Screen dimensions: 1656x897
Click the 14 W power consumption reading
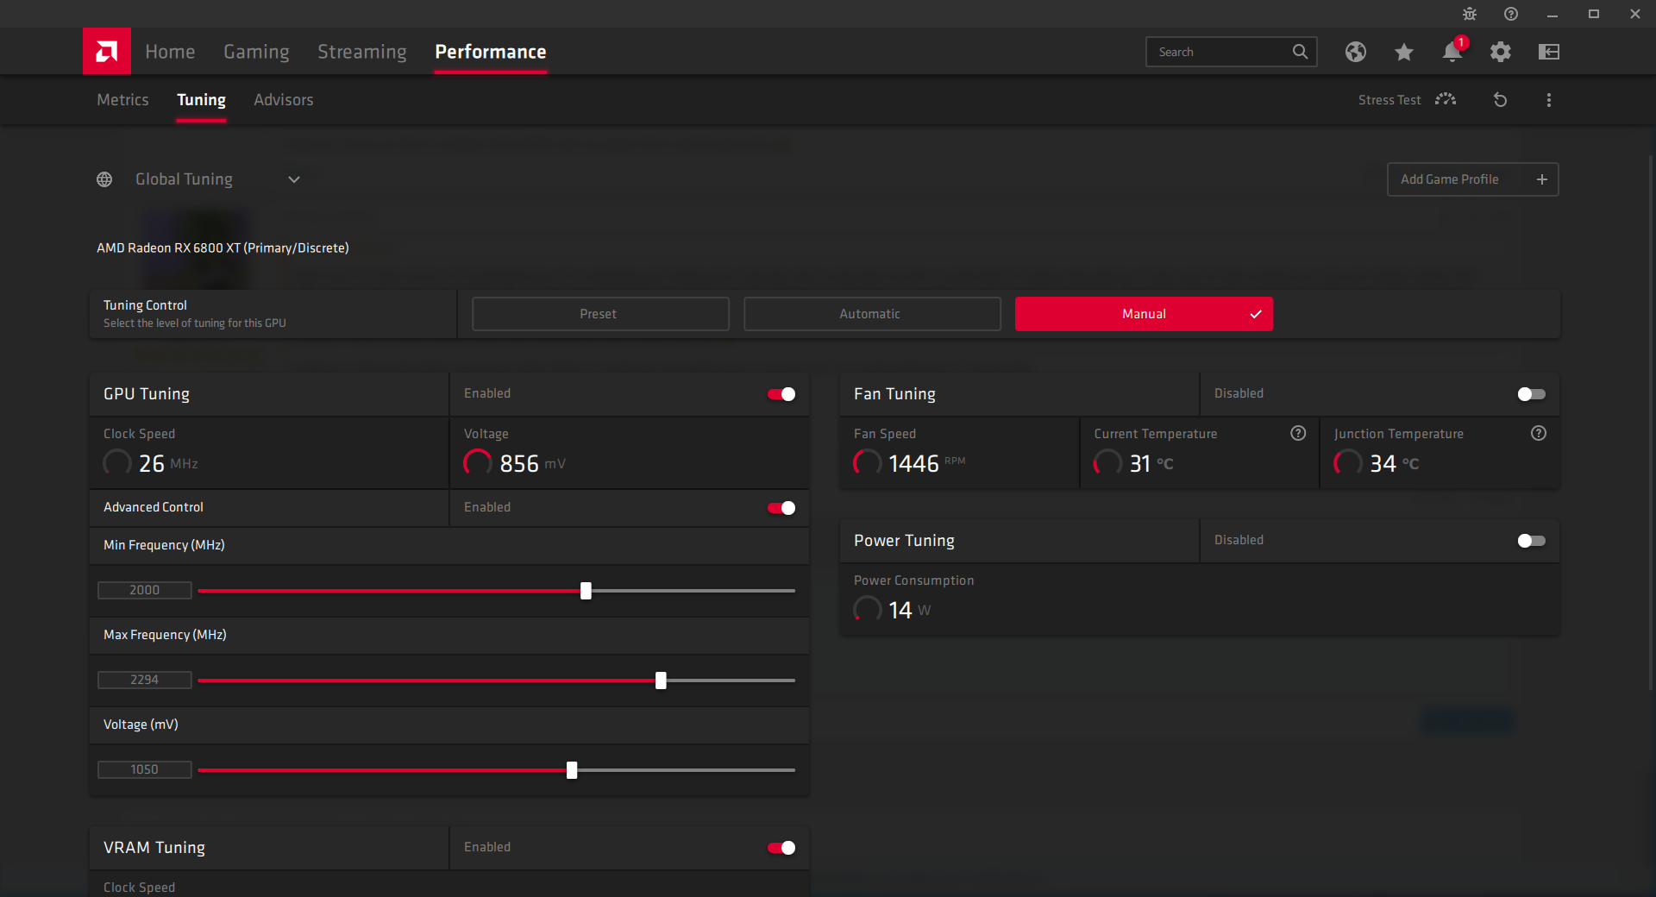tap(909, 610)
